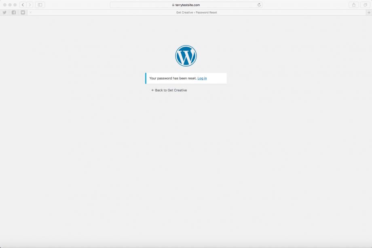Click the WordPress logo
The height and width of the screenshot is (248, 372).
coord(186,56)
